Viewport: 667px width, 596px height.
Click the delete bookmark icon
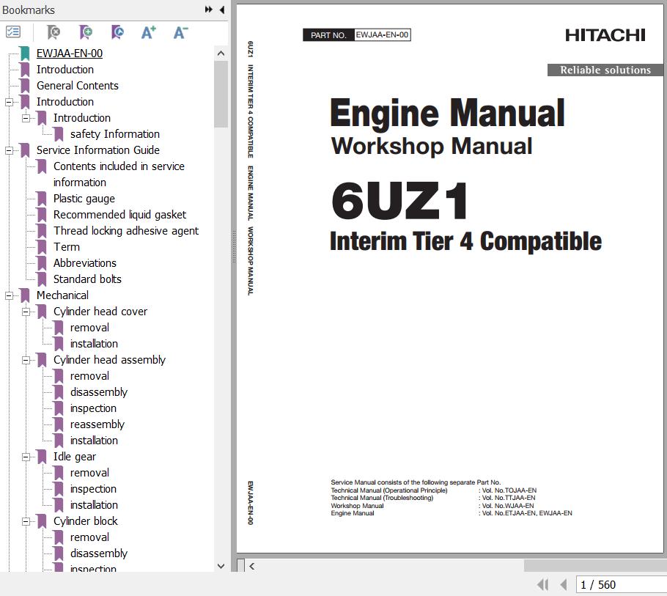54,32
